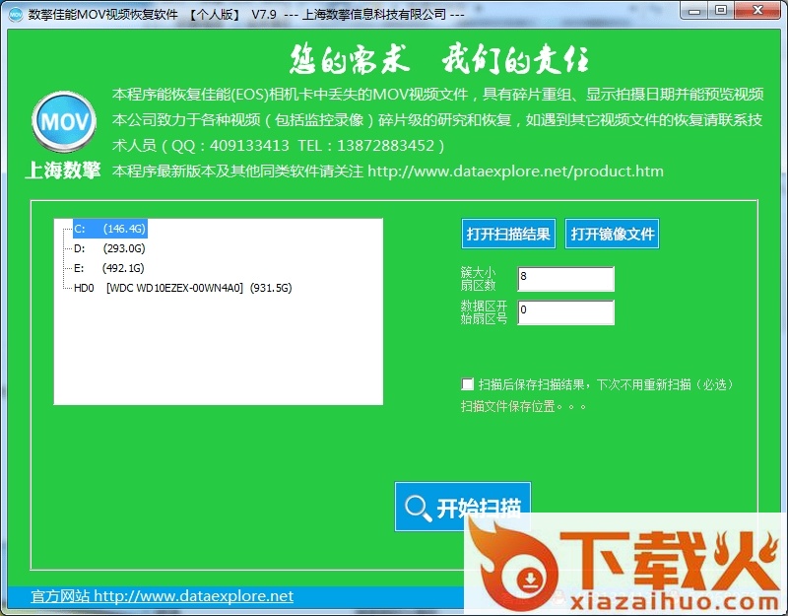Click the dataexplore.net product page URL

[x=515, y=171]
